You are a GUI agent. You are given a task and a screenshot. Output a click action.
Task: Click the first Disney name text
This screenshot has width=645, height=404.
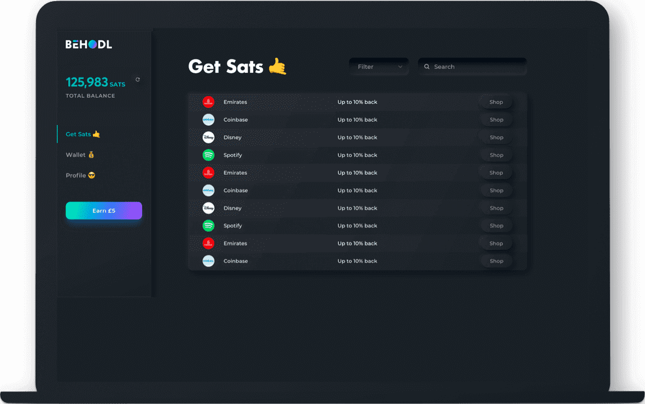[x=232, y=138]
